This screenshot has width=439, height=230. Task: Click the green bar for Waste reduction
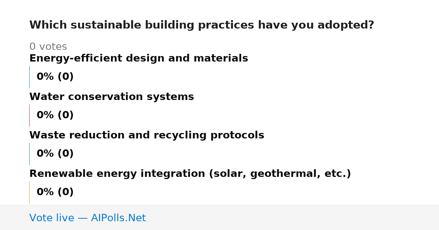click(x=29, y=154)
